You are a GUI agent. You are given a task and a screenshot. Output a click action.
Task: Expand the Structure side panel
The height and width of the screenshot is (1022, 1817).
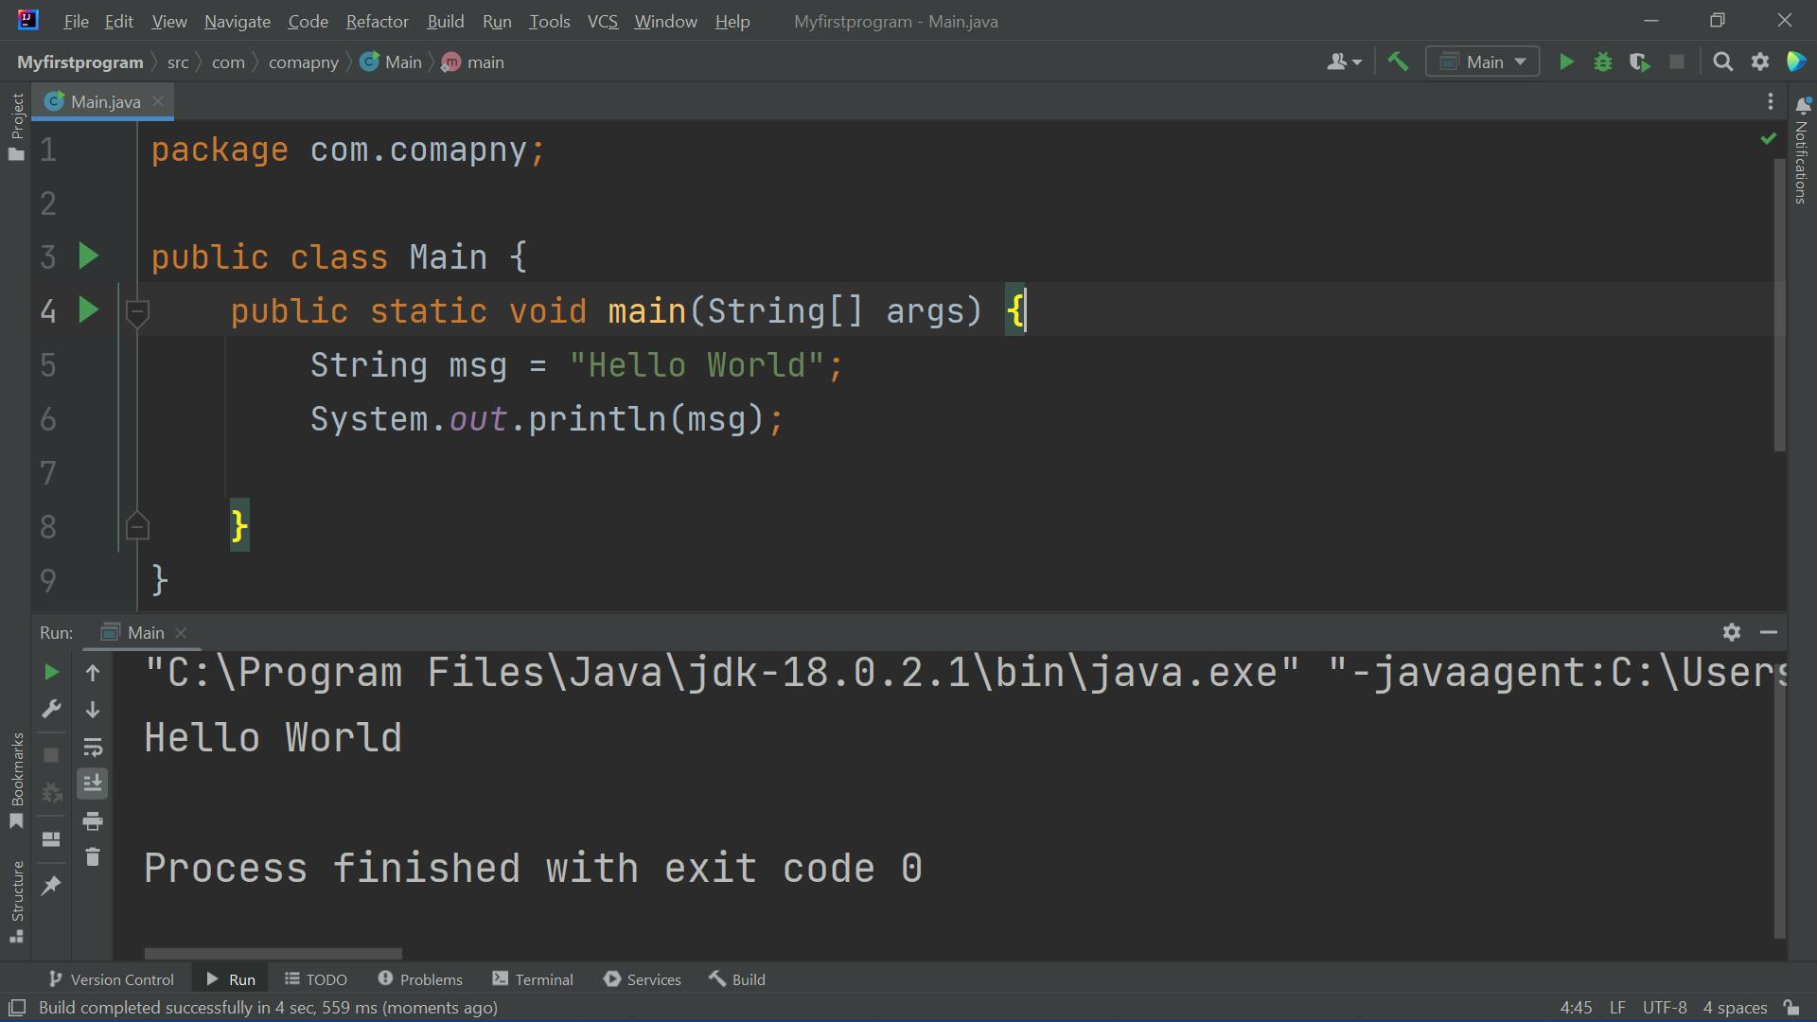pos(16,900)
